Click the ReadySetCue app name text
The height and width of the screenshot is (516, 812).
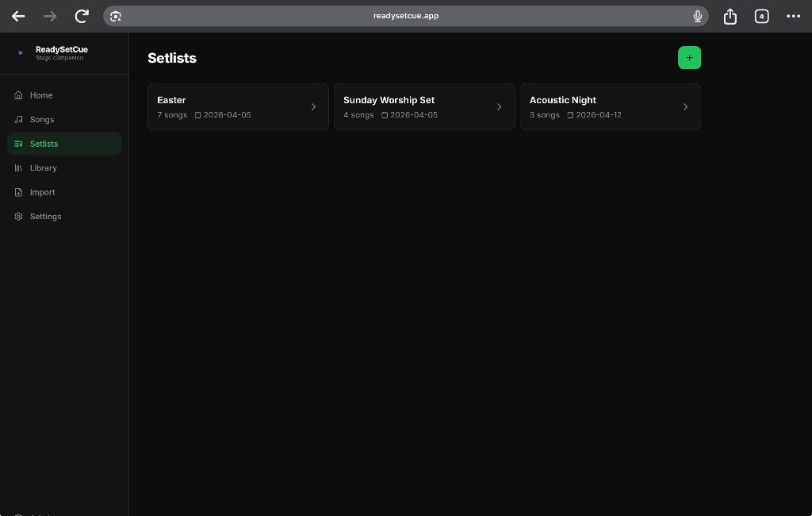(x=62, y=49)
